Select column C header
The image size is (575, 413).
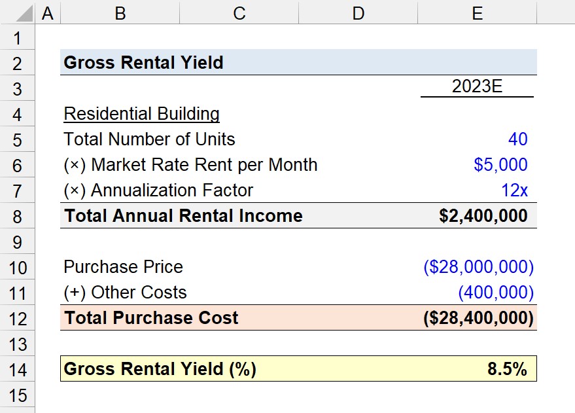tap(239, 12)
